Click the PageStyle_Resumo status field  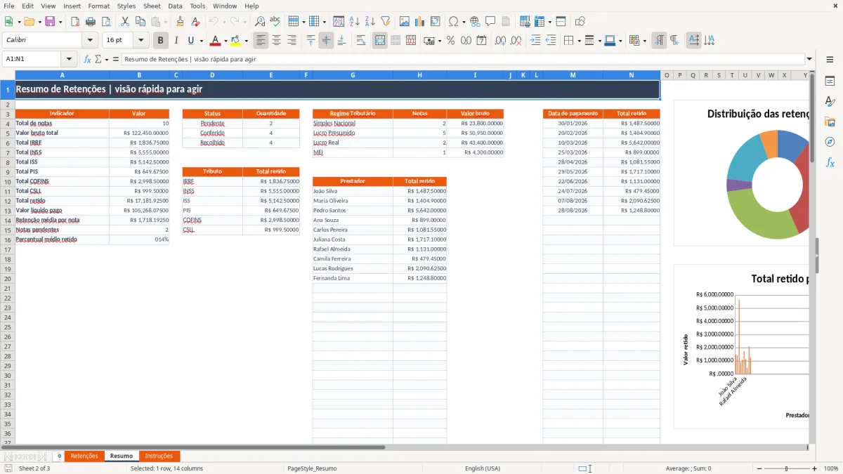(x=312, y=468)
